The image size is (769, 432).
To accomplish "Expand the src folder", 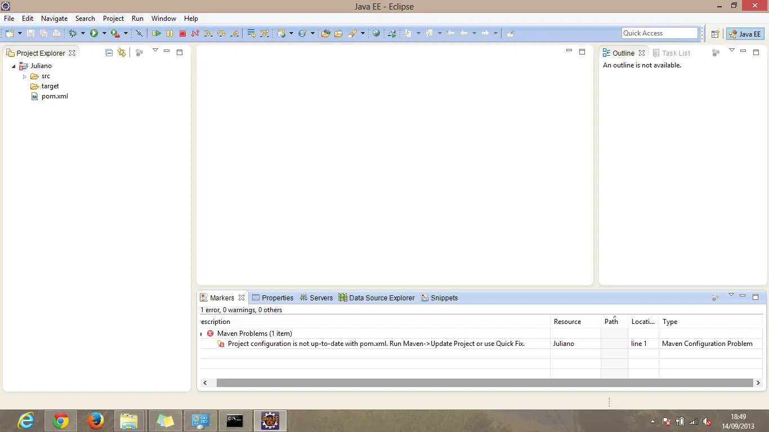I will point(24,76).
